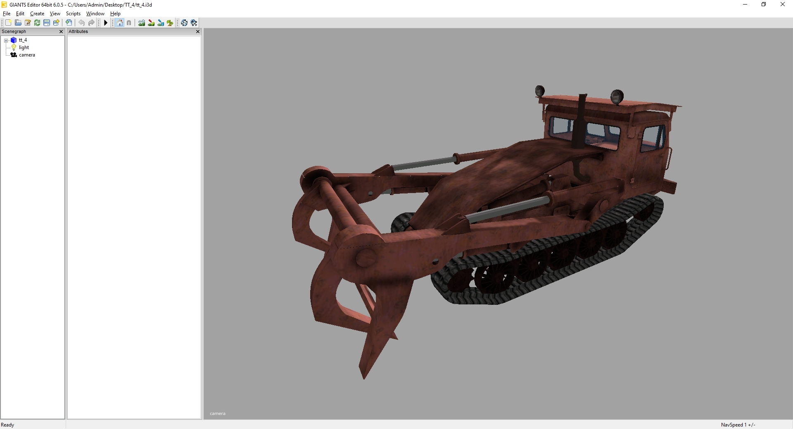The image size is (793, 429).
Task: Start the game with Play icon
Action: tap(106, 23)
